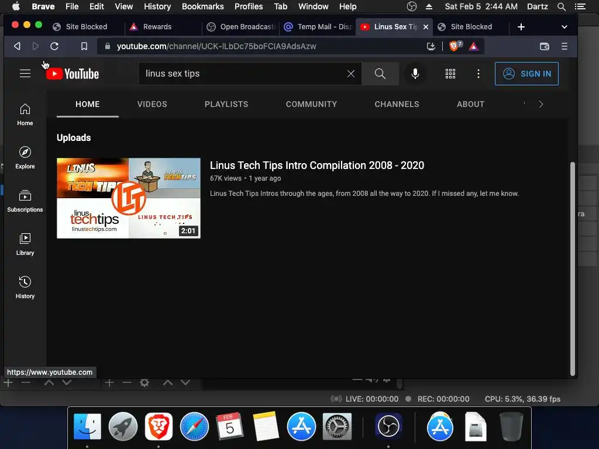Viewport: 599px width, 449px height.
Task: Open the History menu in menu bar
Action: point(157,6)
